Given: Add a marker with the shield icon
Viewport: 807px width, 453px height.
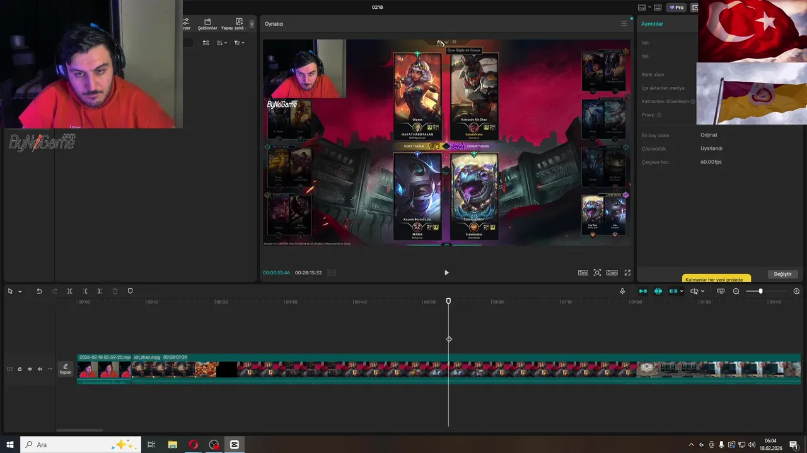Looking at the screenshot, I should point(131,291).
